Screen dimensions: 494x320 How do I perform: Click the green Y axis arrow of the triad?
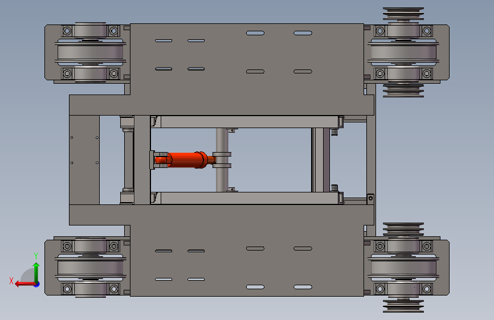[36, 273]
